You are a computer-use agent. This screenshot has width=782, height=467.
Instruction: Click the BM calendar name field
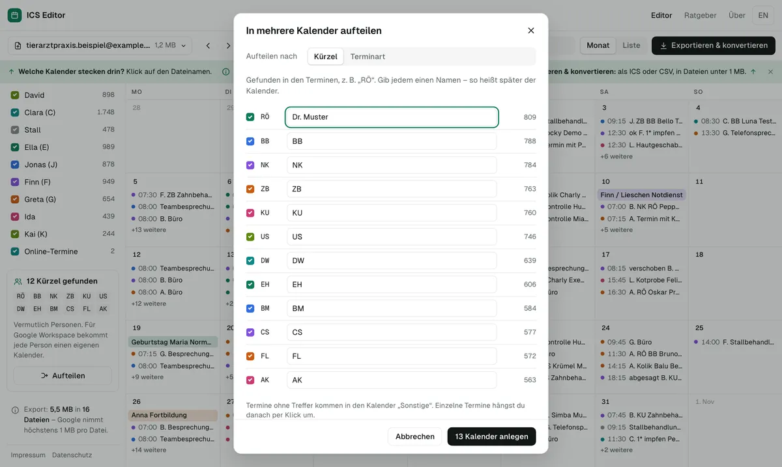pyautogui.click(x=392, y=309)
